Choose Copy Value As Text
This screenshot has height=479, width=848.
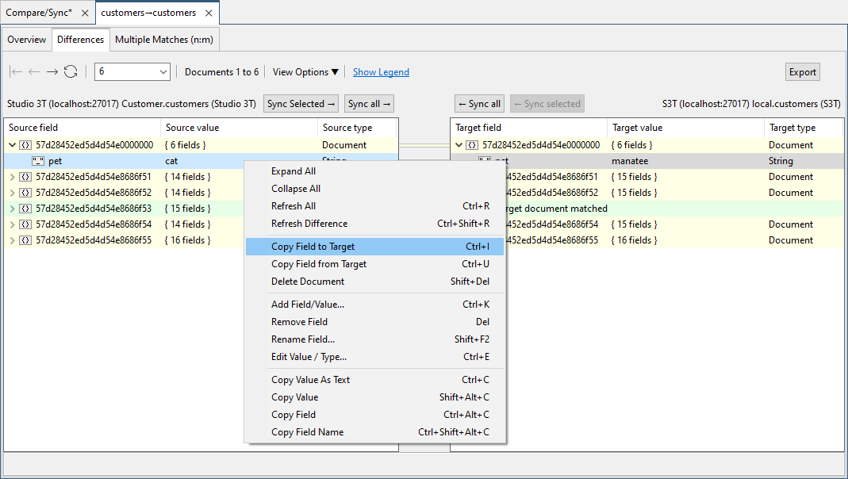coord(374,380)
